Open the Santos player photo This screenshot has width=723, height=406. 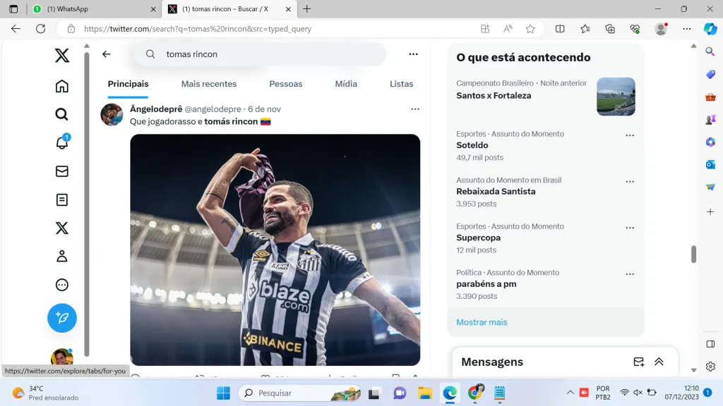click(x=275, y=250)
